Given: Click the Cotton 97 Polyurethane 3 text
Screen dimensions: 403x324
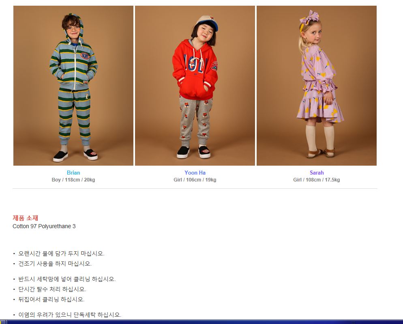Looking at the screenshot, I should (44, 226).
